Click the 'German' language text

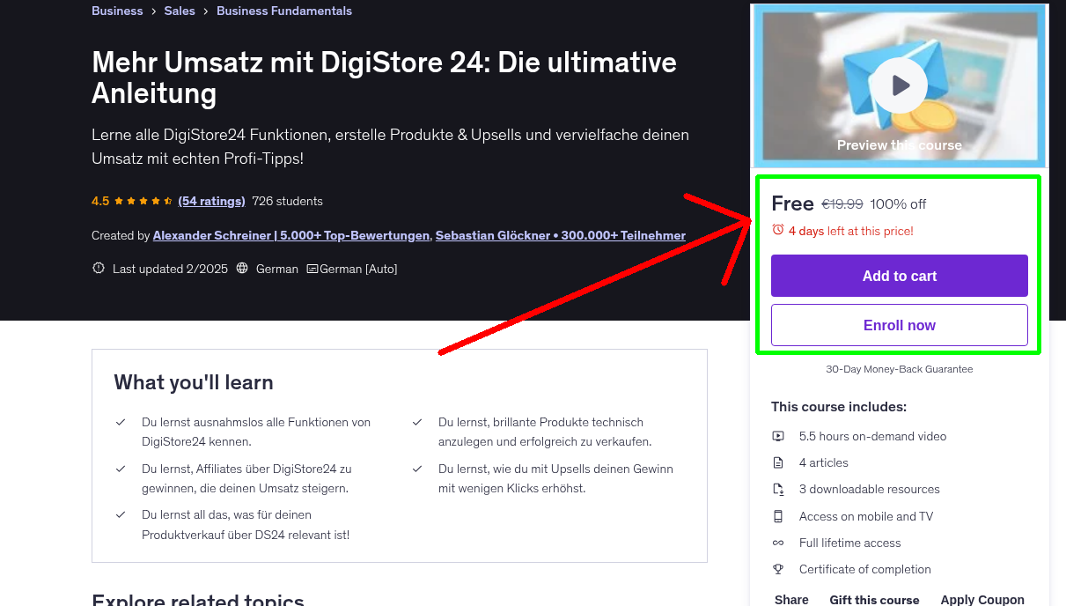[277, 269]
